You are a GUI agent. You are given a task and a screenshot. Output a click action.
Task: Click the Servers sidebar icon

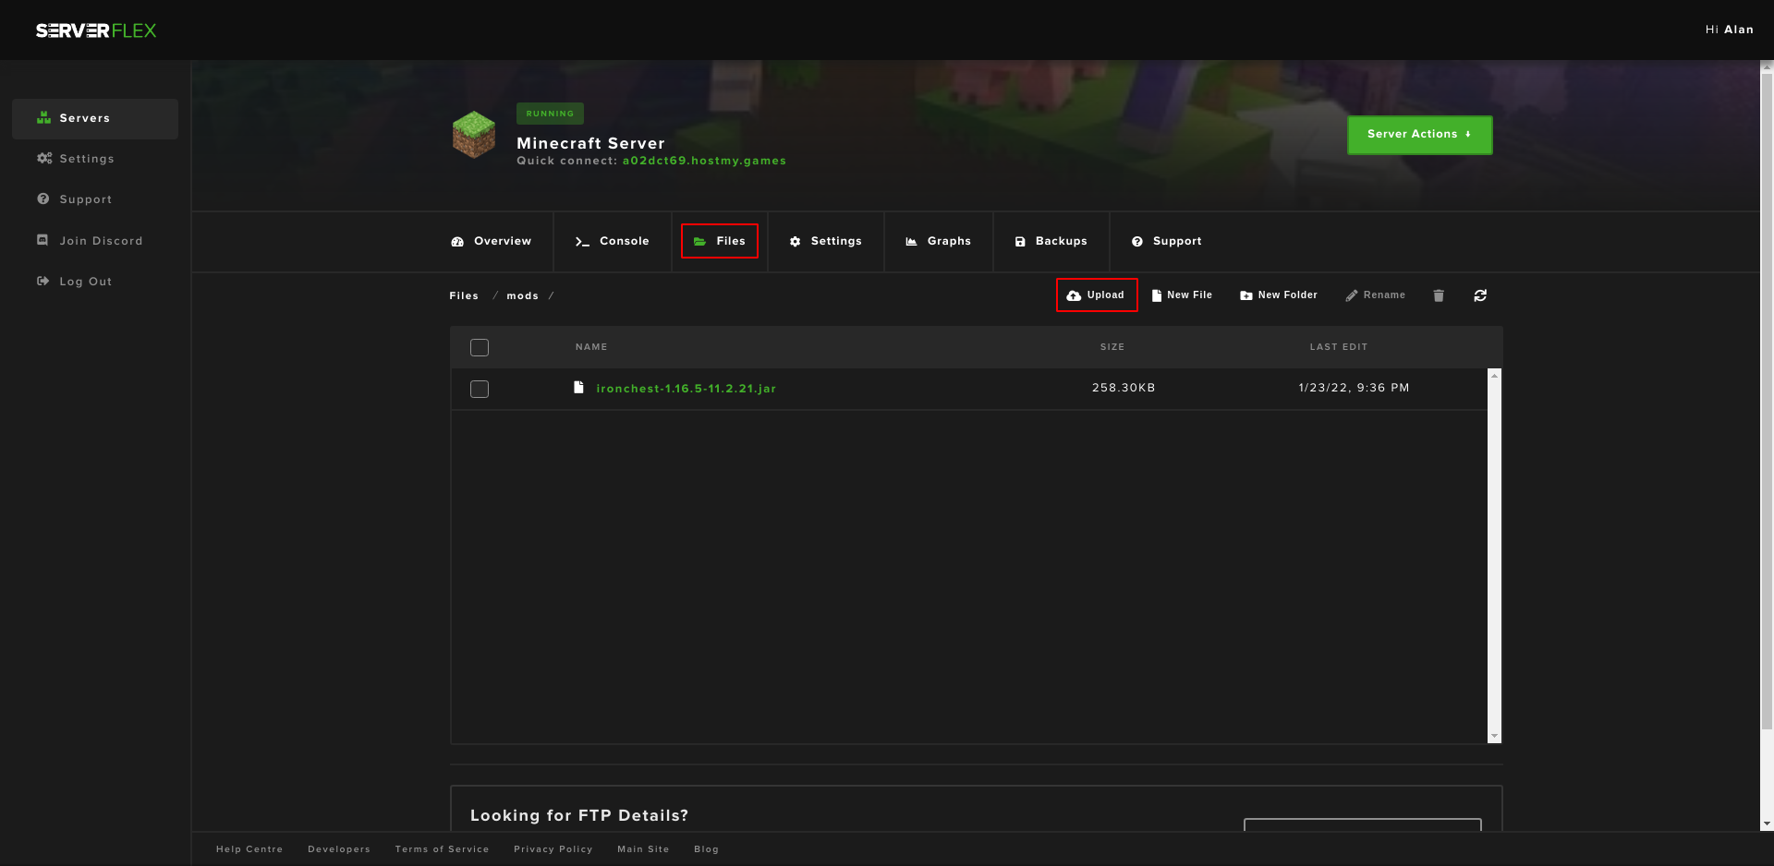click(43, 118)
